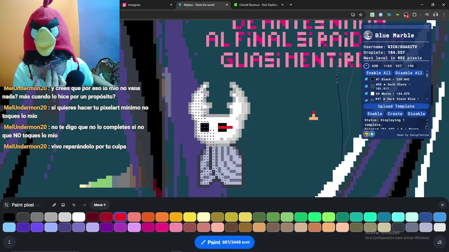Select the light blue swatch in second row
The width and height of the screenshot is (449, 252).
pos(9,227)
